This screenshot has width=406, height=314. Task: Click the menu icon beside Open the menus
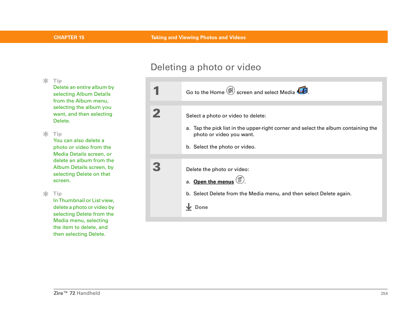coord(240,180)
